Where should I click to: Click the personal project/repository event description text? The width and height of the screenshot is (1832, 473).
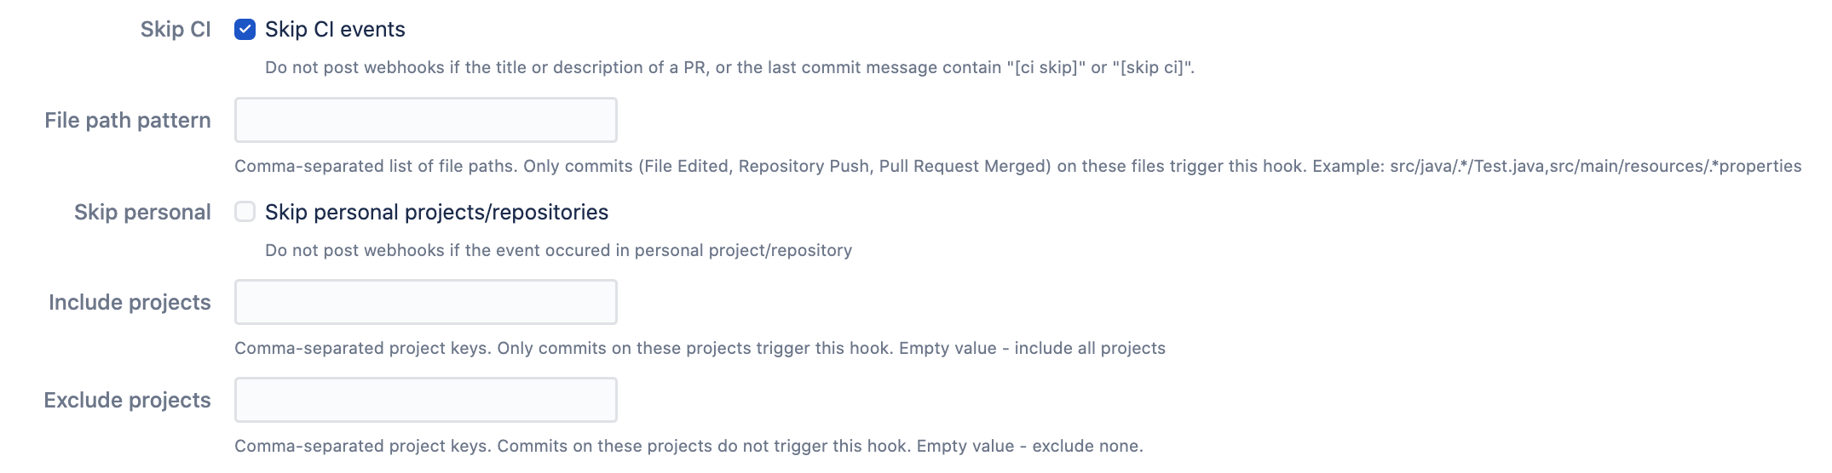558,251
